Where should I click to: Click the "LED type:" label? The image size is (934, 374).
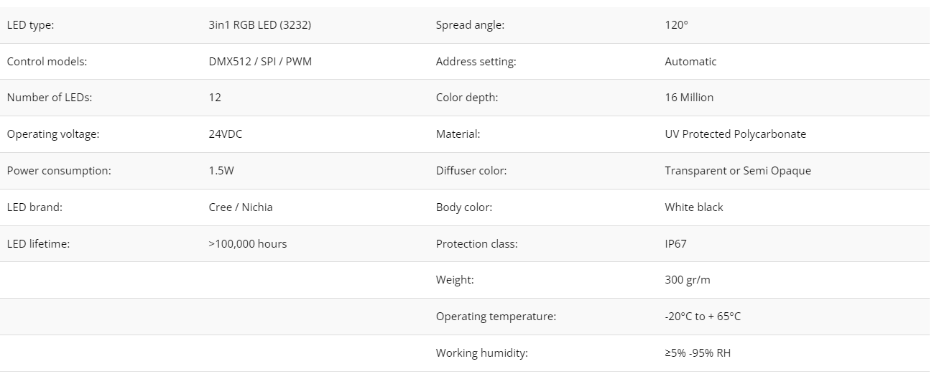(30, 25)
